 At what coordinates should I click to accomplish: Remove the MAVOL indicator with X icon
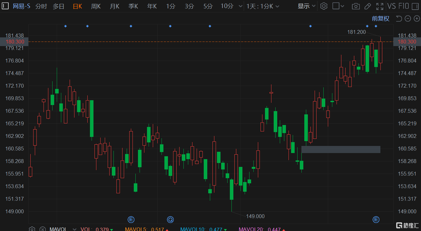[x=42, y=229]
